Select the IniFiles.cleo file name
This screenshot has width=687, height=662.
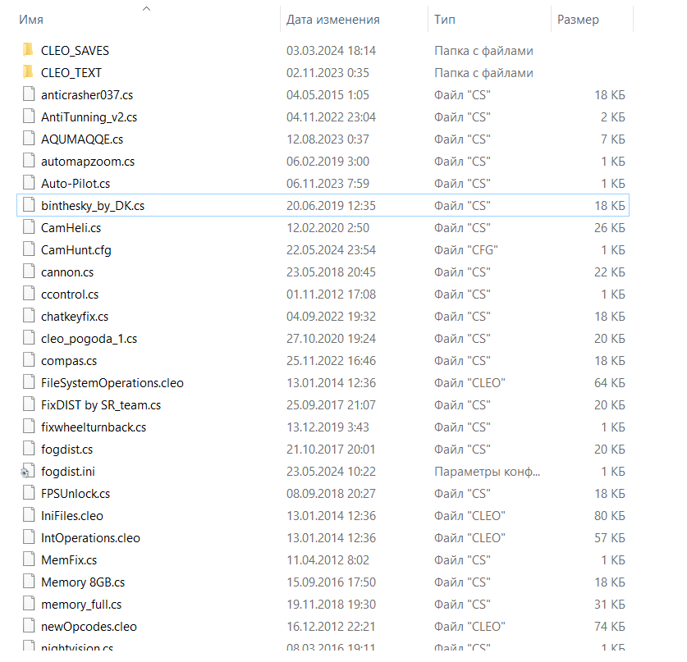coord(72,516)
